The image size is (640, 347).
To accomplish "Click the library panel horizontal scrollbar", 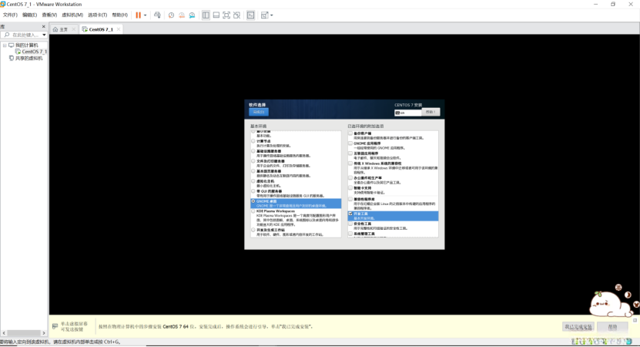I will tap(24, 333).
